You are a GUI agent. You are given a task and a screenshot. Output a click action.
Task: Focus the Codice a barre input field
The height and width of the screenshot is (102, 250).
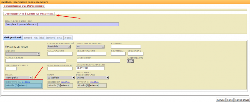36,61
